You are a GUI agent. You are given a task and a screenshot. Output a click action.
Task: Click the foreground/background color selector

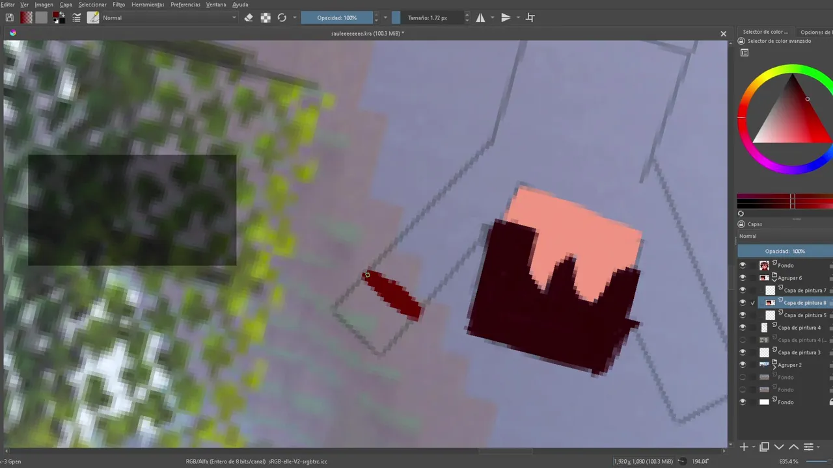[59, 18]
